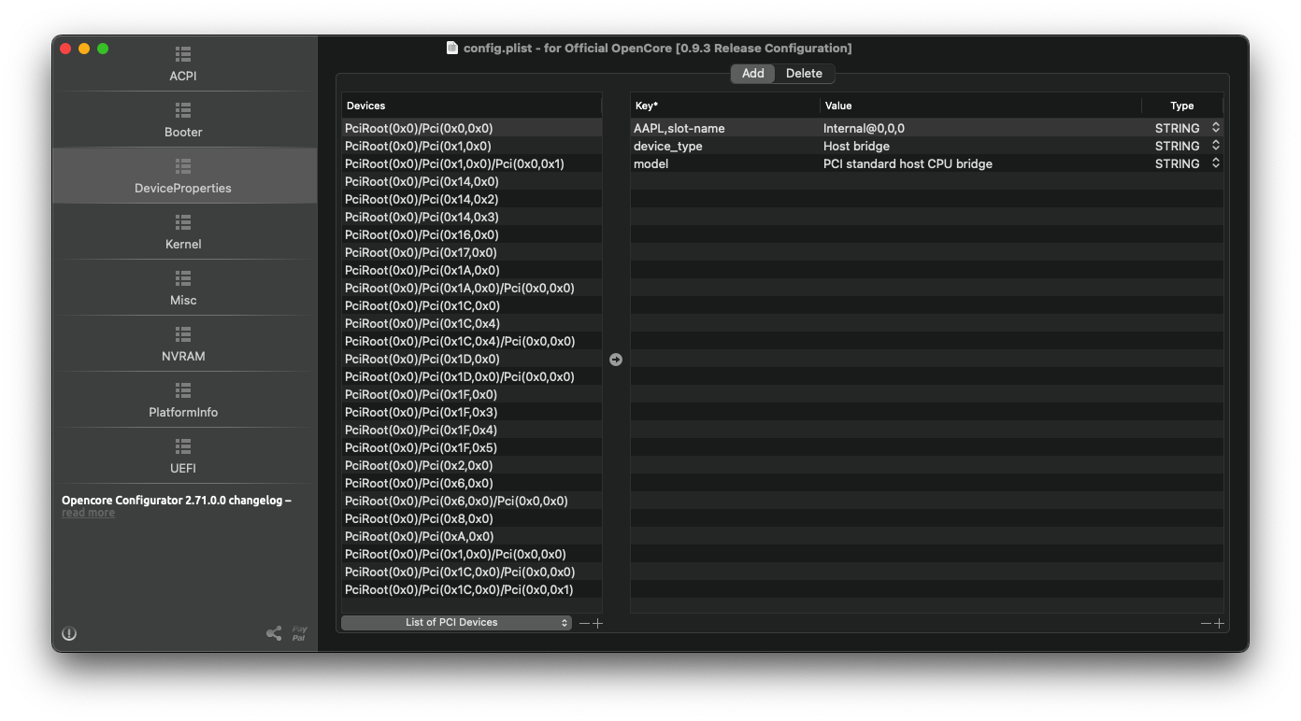
Task: Select device PciRoot(0x0)/Pci(0x14,0x2)
Action: coord(472,199)
